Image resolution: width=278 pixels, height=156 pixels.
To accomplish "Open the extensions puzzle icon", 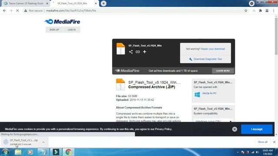I will pos(260,10).
